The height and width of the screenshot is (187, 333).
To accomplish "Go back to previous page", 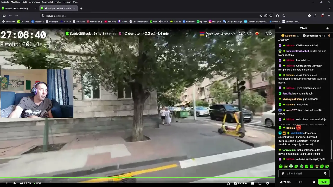I will [x=10, y=16].
